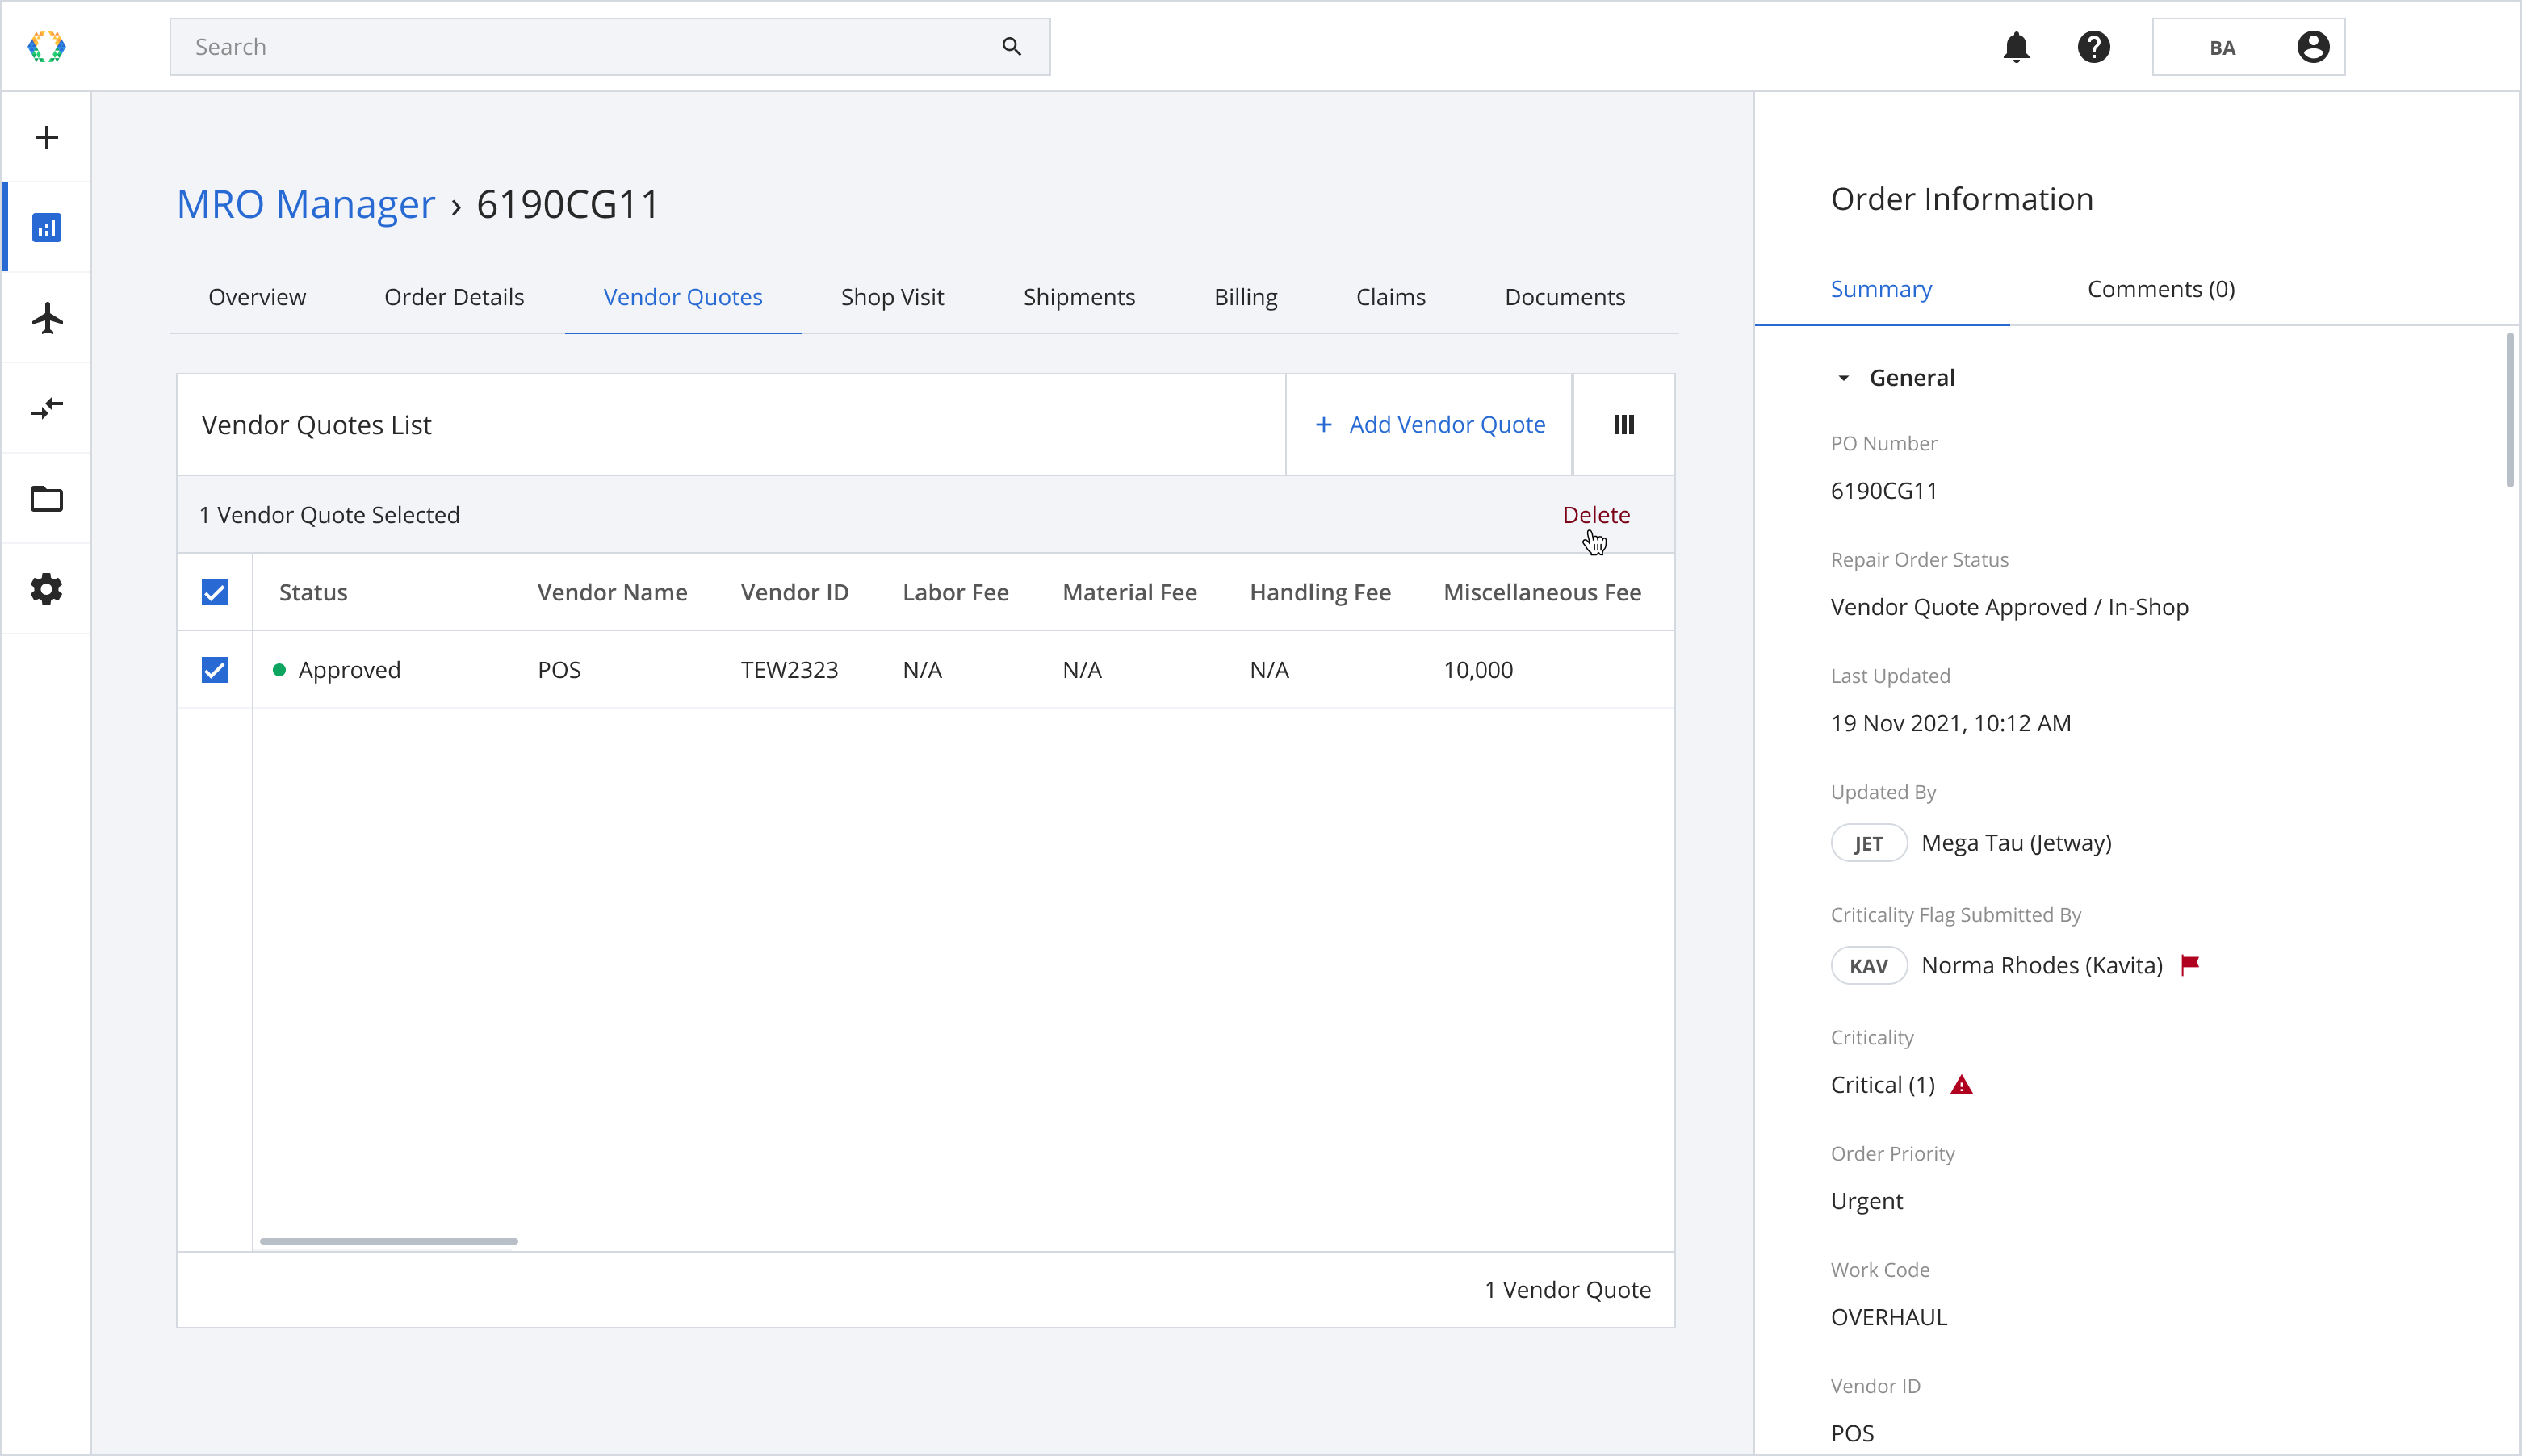Click the PO number value 6190CG11
This screenshot has height=1456, width=2522.
[x=1884, y=491]
